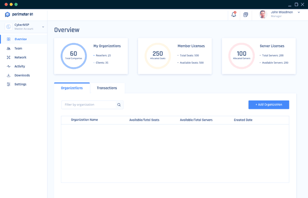The width and height of the screenshot is (308, 198).
Task: Sort by Organization Name column header
Action: [x=84, y=120]
